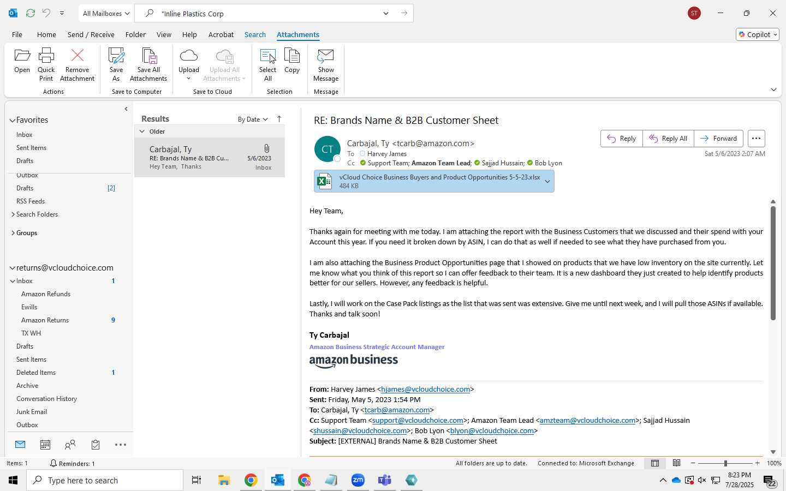Switch to the Send / Receive tab
Screen dimensions: 786x491
point(91,34)
